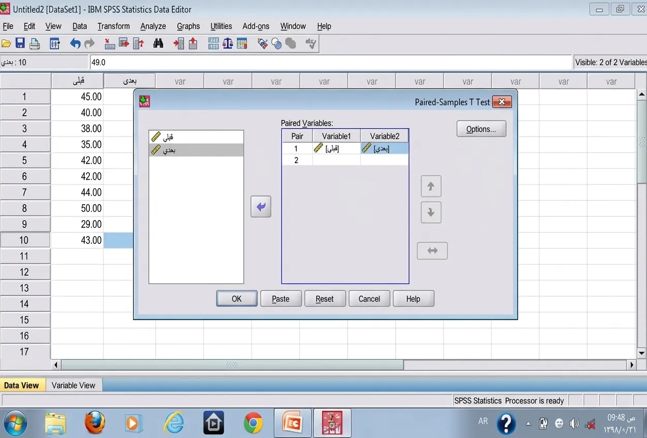Screen dimensions: 647x438
Task: Click the data cell containing 29.00
Action: [77, 224]
